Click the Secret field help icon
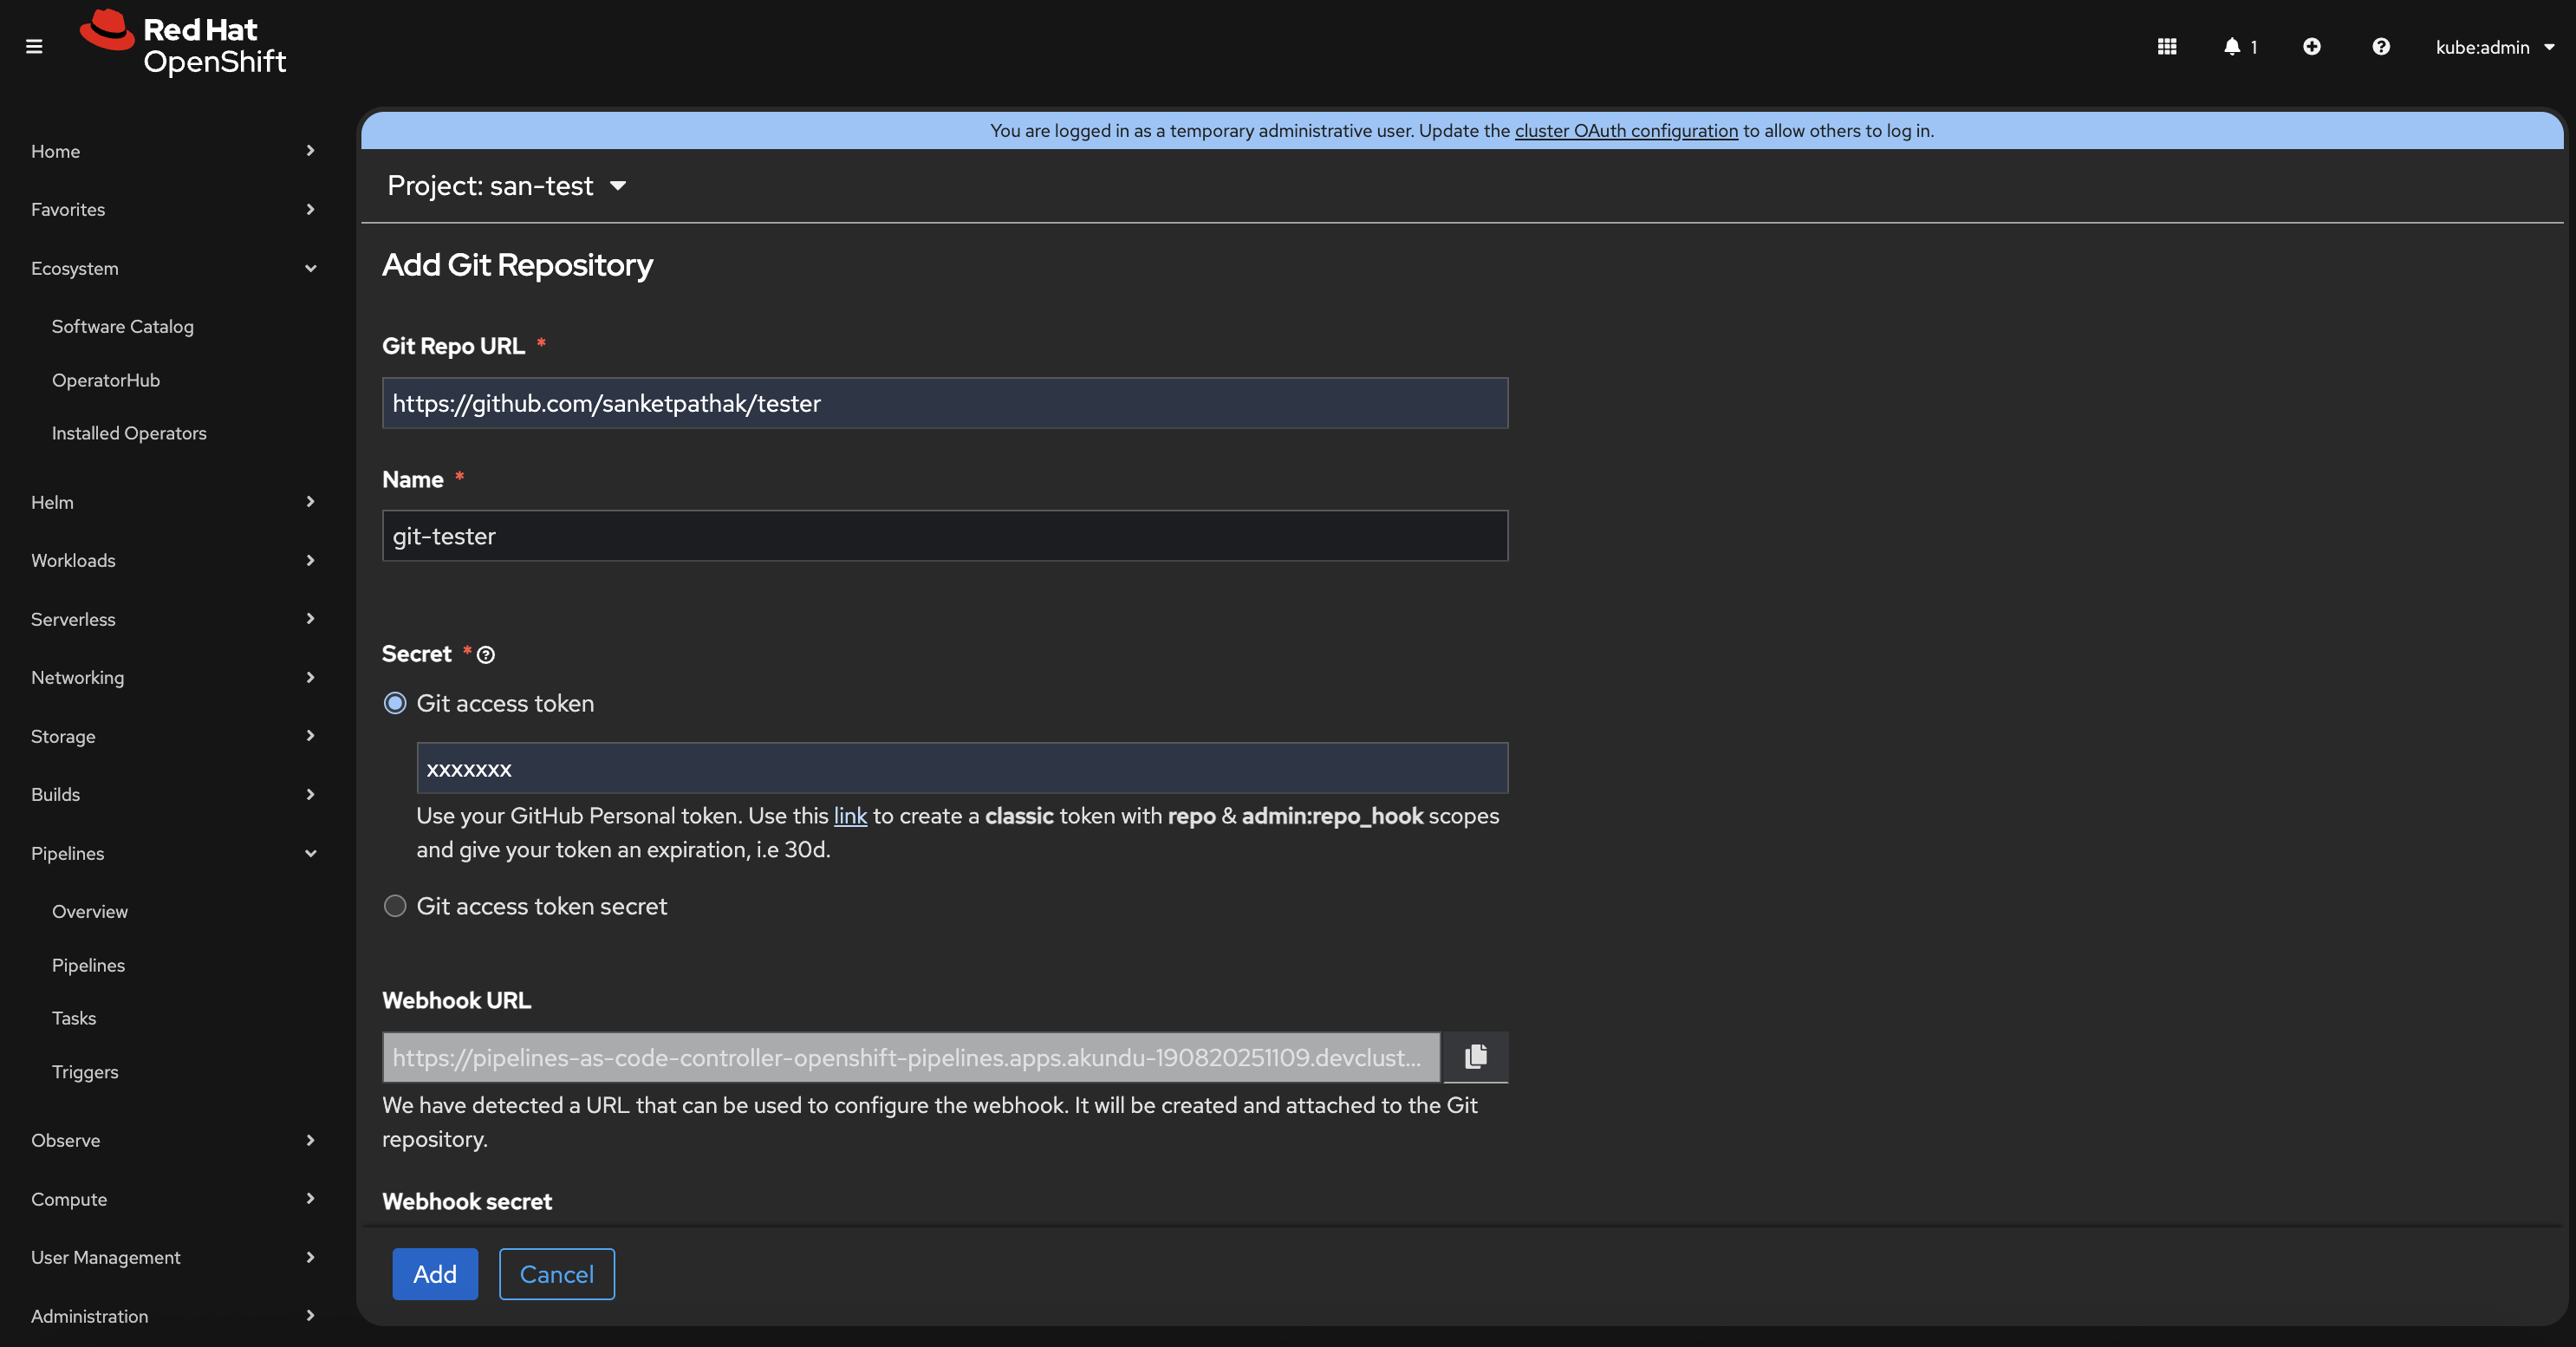The width and height of the screenshot is (2576, 1347). click(486, 655)
